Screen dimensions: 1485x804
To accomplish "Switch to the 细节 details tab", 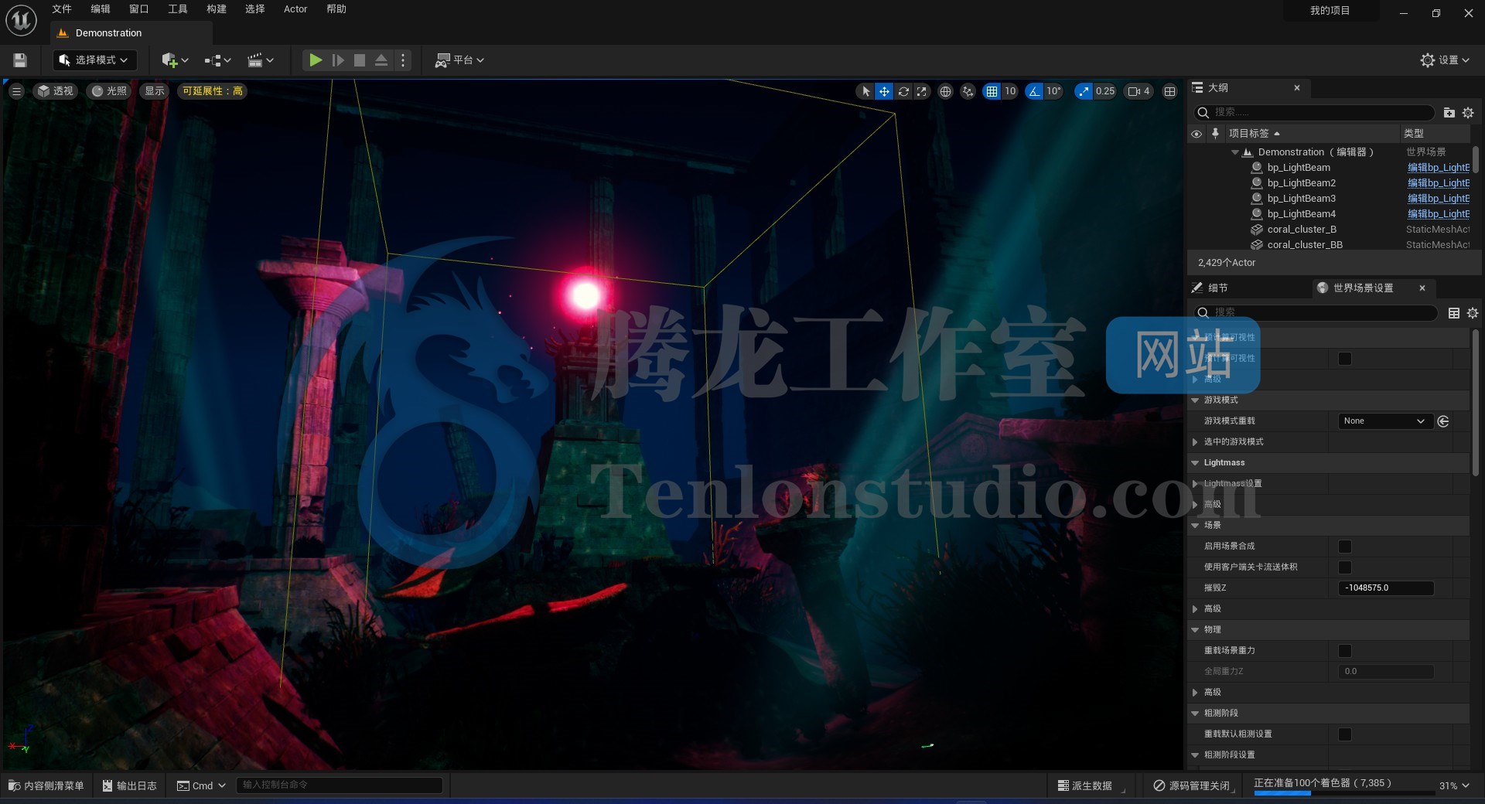I will coord(1217,288).
